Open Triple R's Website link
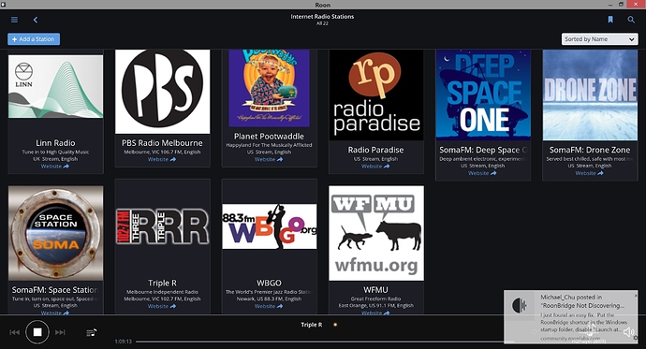 pyautogui.click(x=162, y=306)
